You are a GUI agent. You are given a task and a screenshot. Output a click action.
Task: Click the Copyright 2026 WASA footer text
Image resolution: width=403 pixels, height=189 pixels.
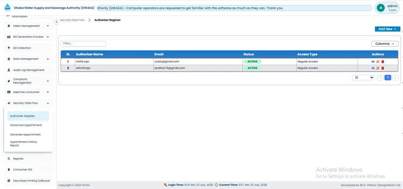[x=74, y=185]
